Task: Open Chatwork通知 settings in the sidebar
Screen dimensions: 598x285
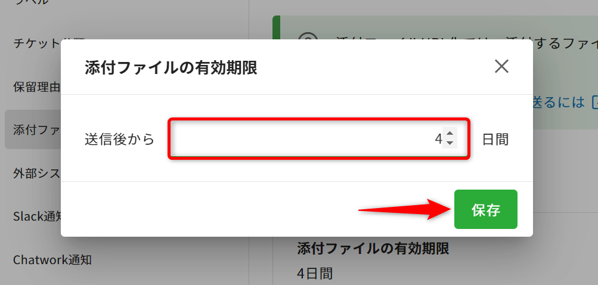Action: point(52,260)
